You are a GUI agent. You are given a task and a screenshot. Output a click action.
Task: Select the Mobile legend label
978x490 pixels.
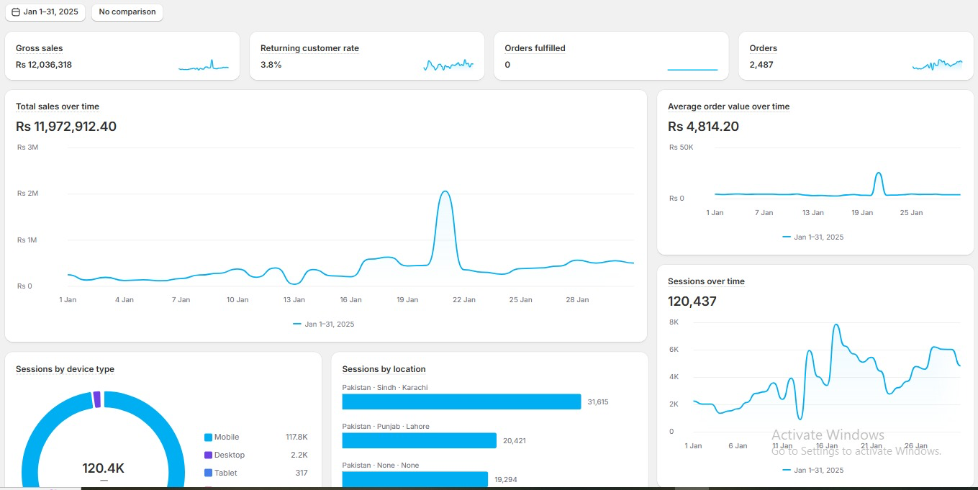[x=227, y=437]
